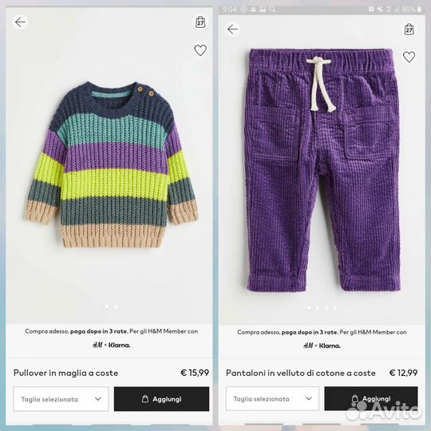Add pantaloni to bag with Aggiungi
Screen dimensions: 431x431
[371, 398]
